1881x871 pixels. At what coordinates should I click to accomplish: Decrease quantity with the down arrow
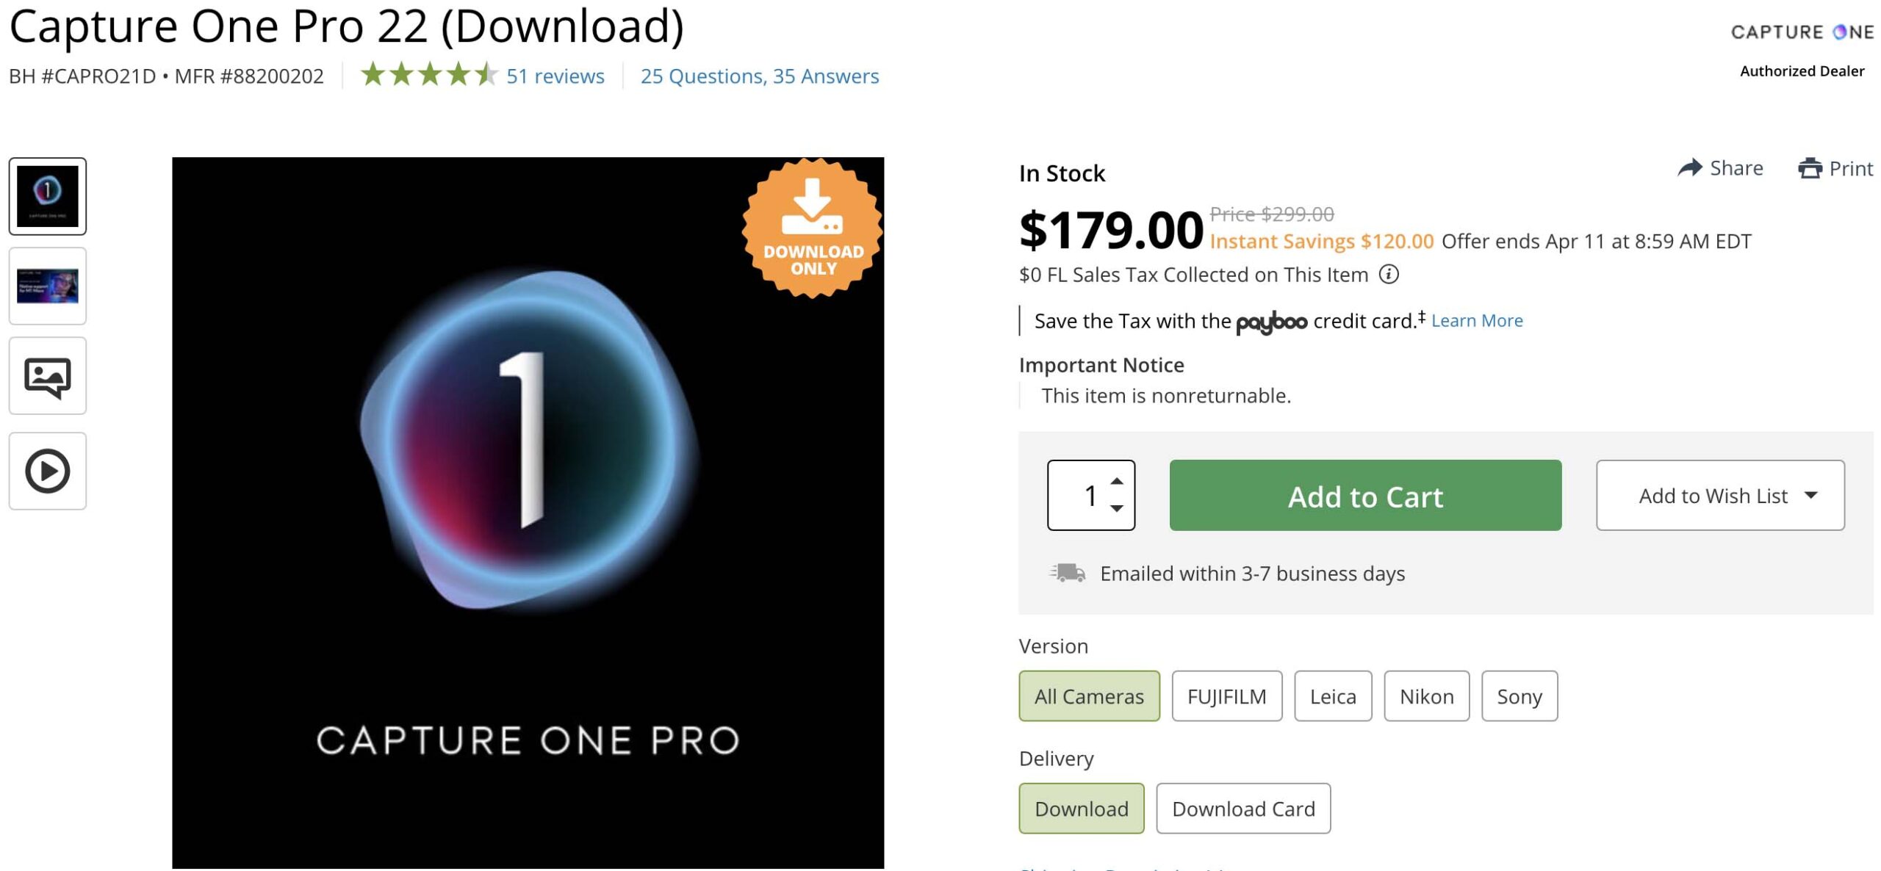(x=1117, y=508)
